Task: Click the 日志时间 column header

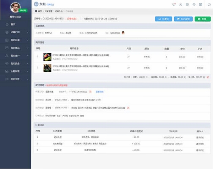Action: pyautogui.click(x=173, y=131)
